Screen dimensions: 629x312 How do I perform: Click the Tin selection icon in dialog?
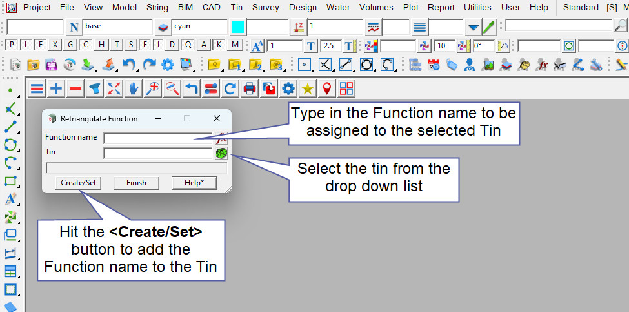(221, 153)
